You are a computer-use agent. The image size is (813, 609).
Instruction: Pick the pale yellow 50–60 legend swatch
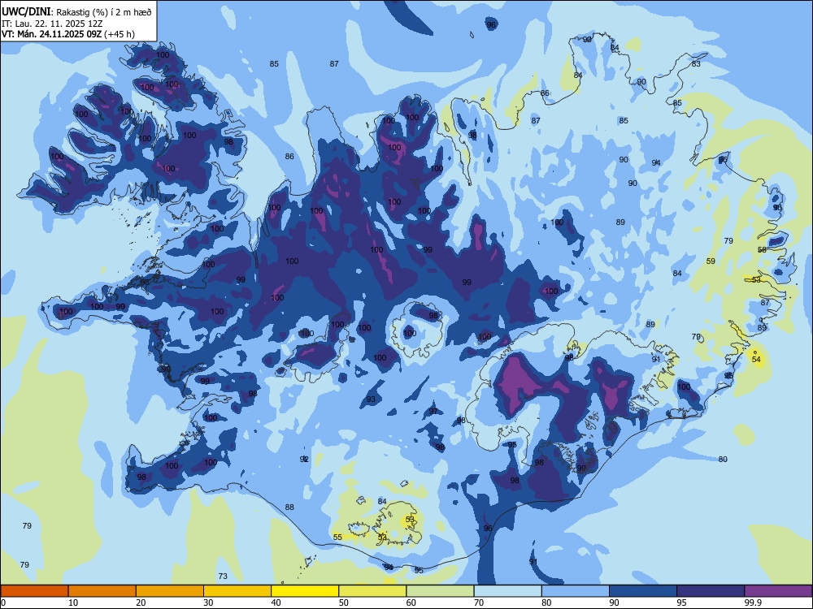(372, 591)
